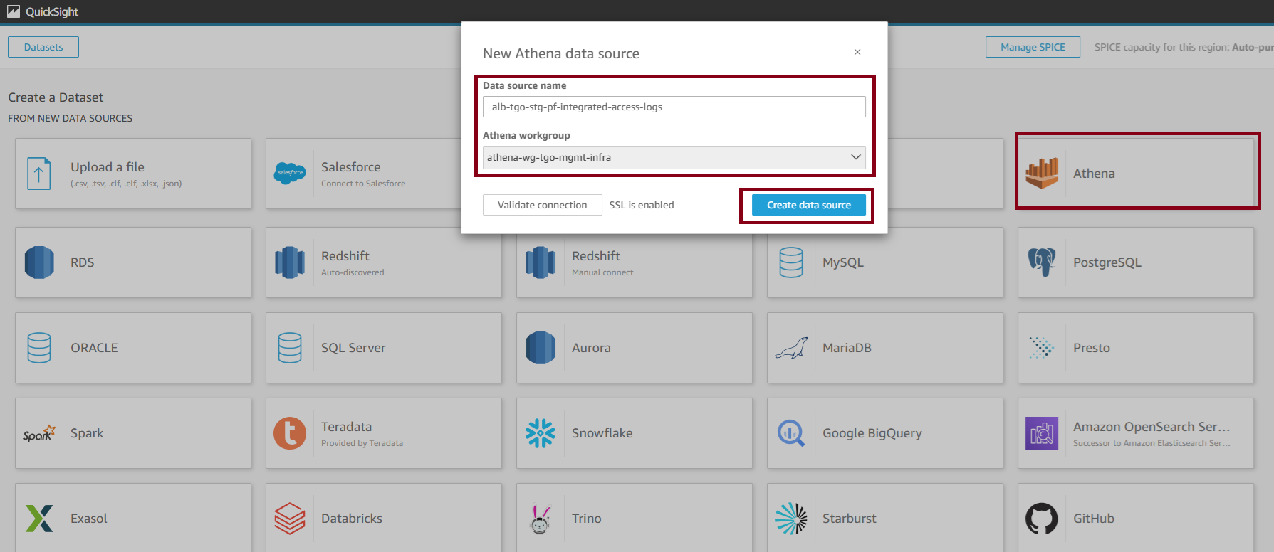Pick the Snowflake icon

pos(541,433)
